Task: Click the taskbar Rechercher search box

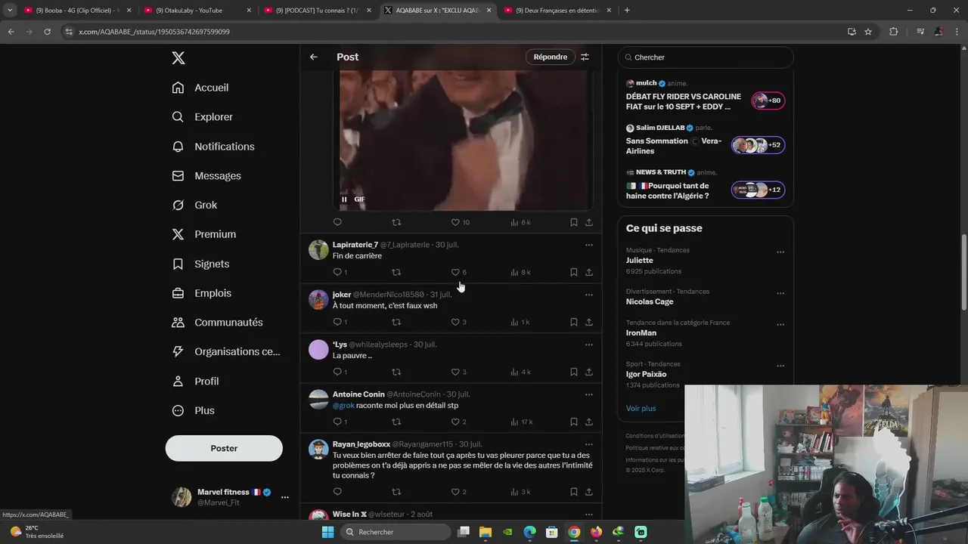Action: point(395,532)
